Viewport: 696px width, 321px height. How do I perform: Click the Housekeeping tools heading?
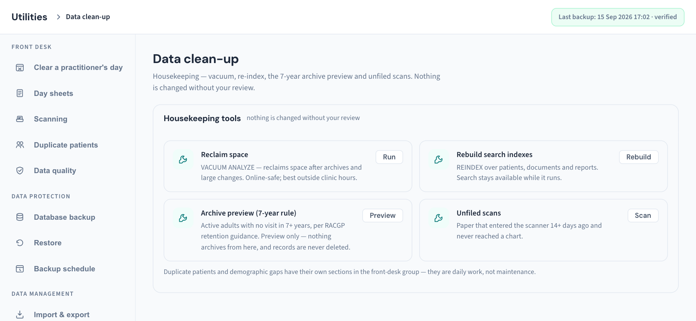click(202, 118)
